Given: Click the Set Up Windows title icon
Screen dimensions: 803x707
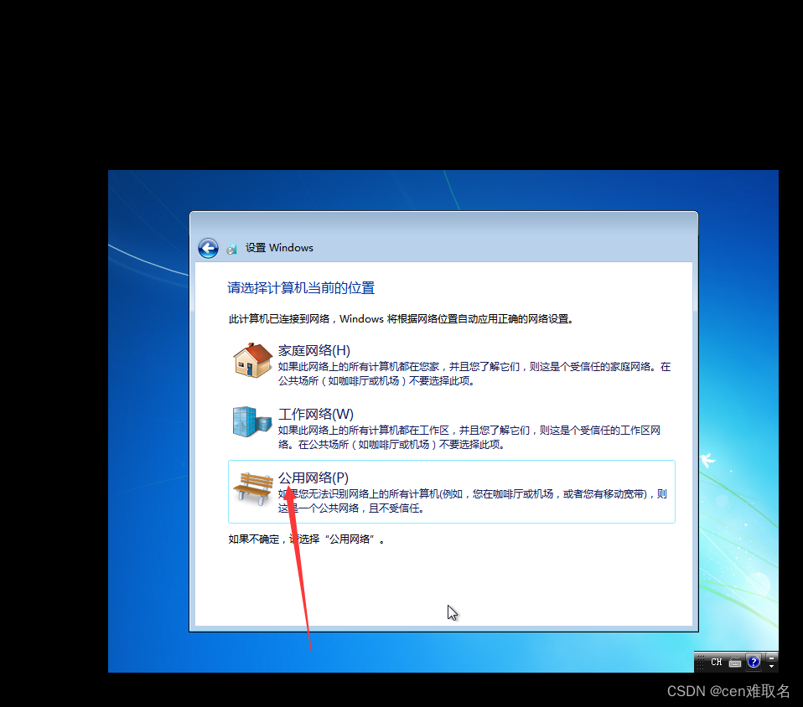Looking at the screenshot, I should point(232,248).
